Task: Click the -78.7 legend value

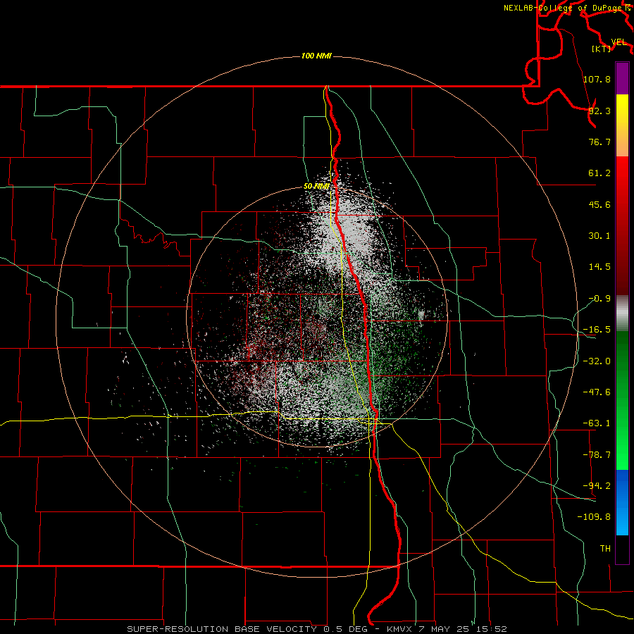Action: pos(597,455)
